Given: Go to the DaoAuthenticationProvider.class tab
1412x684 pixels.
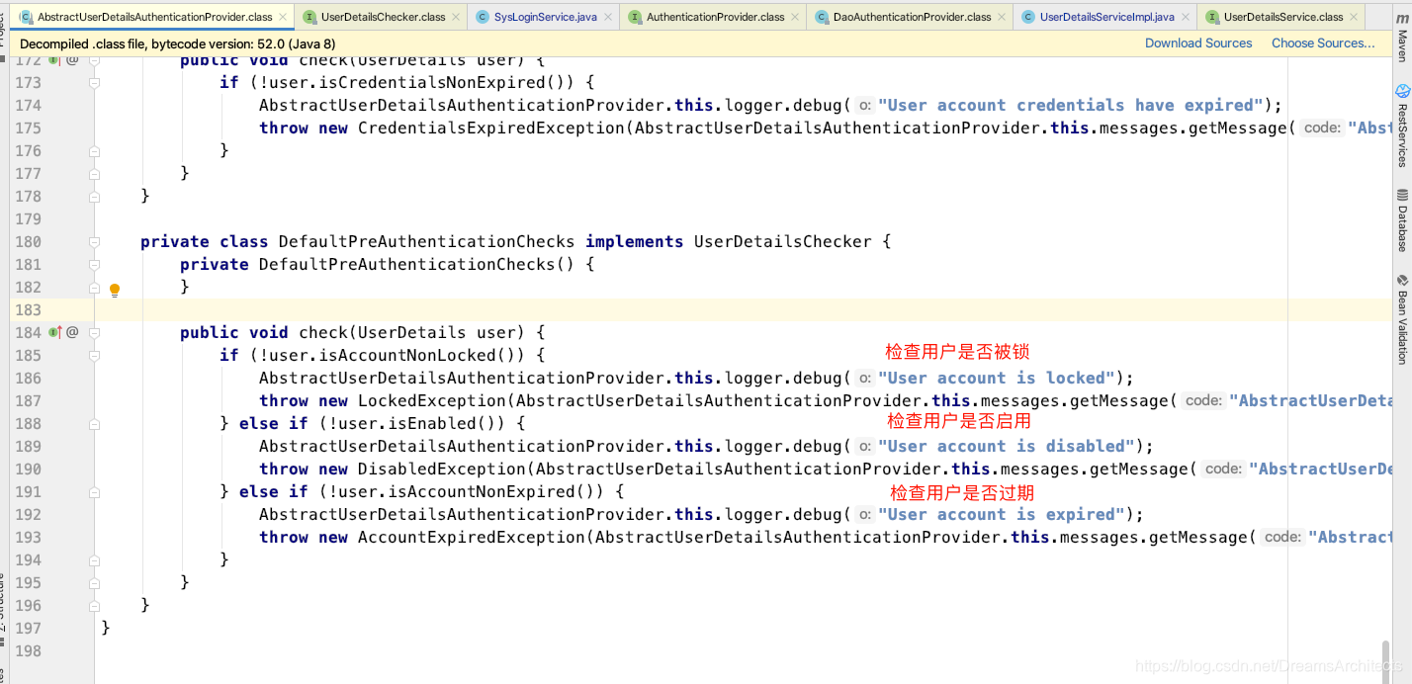Looking at the screenshot, I should point(913,17).
